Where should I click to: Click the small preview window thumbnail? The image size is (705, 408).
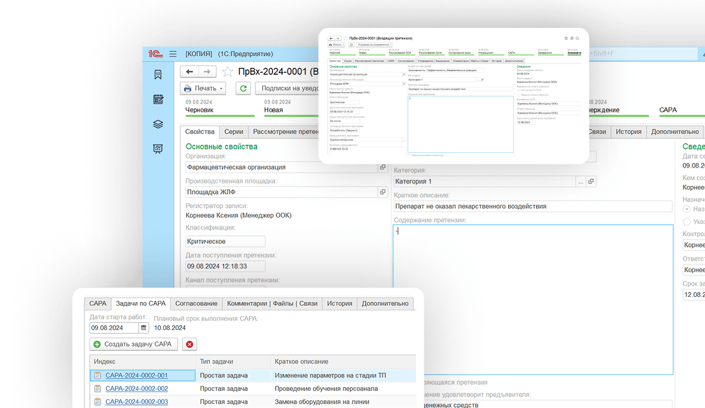pyautogui.click(x=453, y=96)
